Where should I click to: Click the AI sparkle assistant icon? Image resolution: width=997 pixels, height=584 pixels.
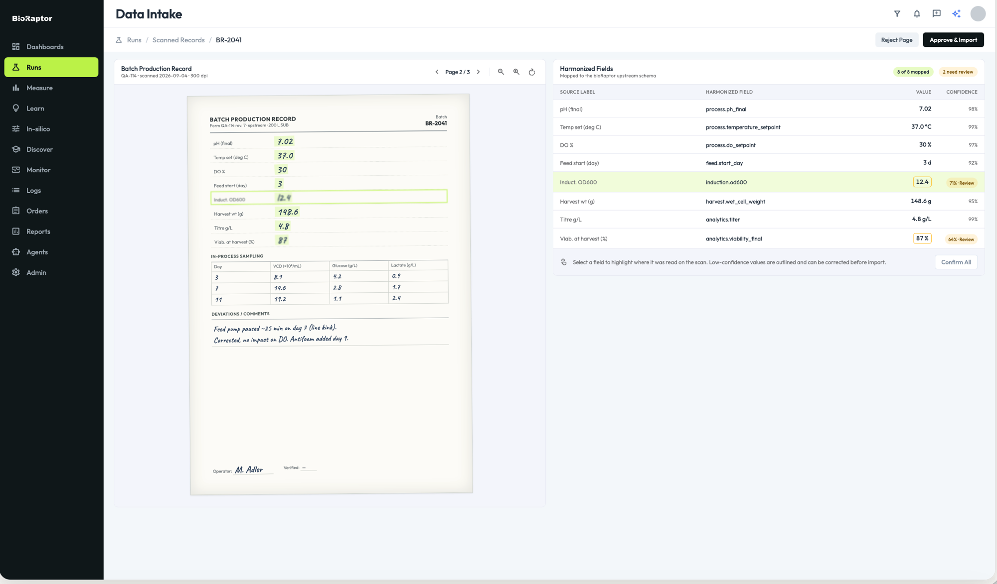coord(956,14)
